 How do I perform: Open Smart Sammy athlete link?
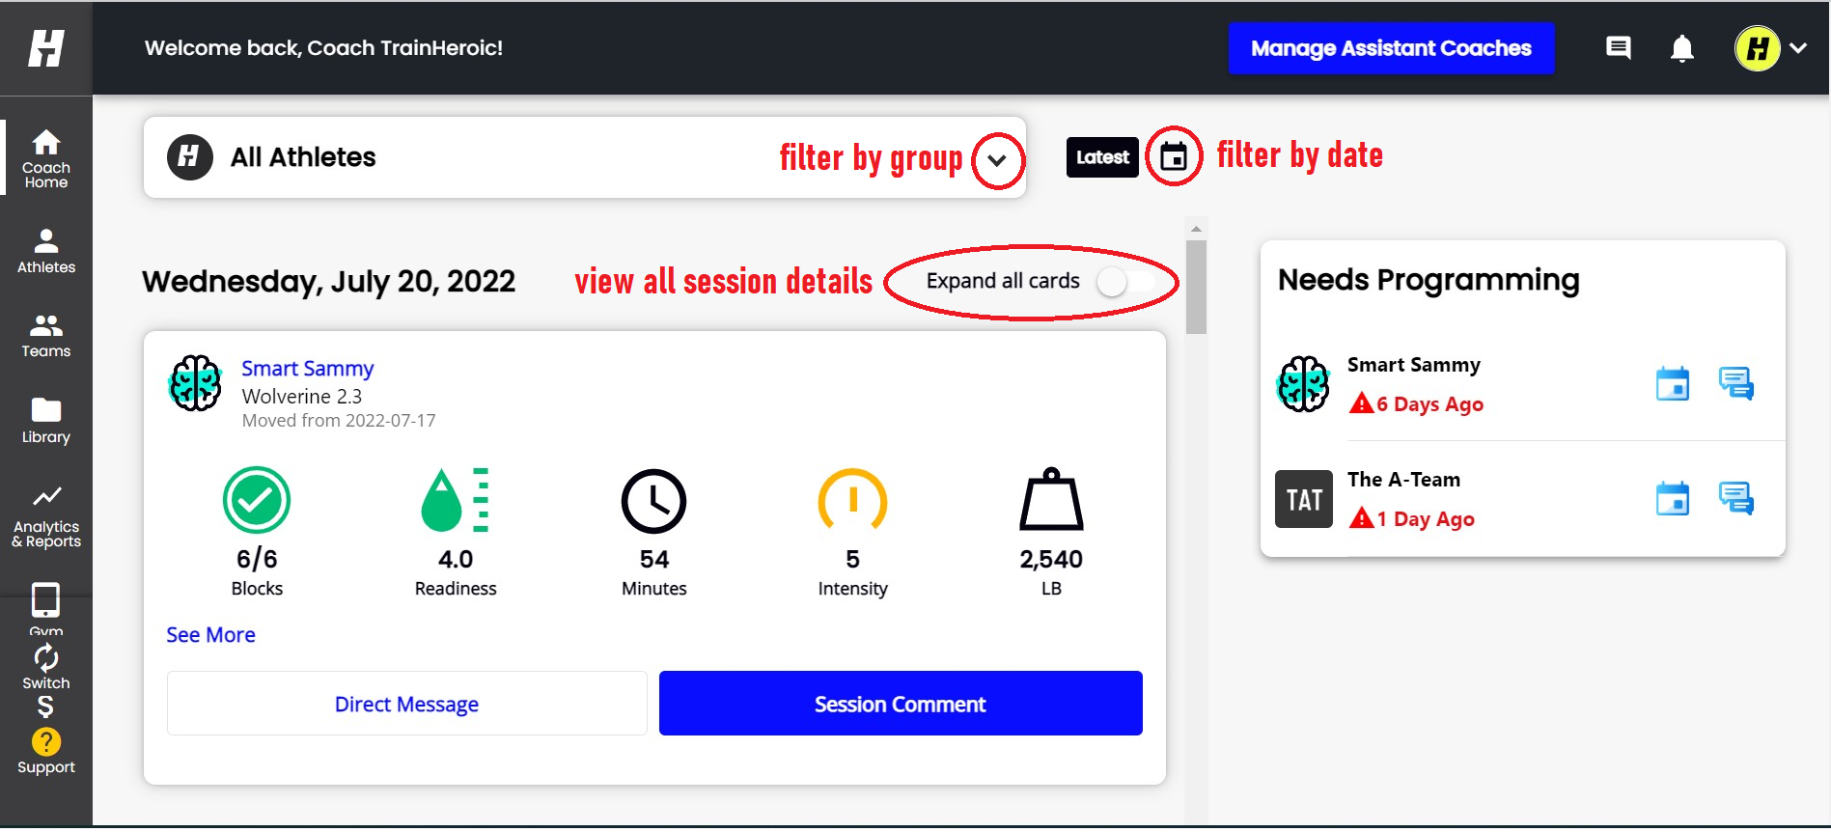pos(307,369)
